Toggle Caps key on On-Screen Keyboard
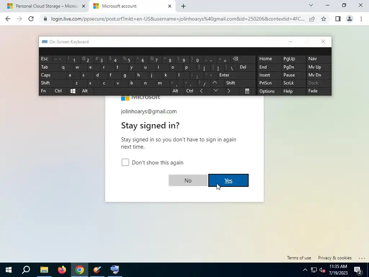 tap(52, 75)
